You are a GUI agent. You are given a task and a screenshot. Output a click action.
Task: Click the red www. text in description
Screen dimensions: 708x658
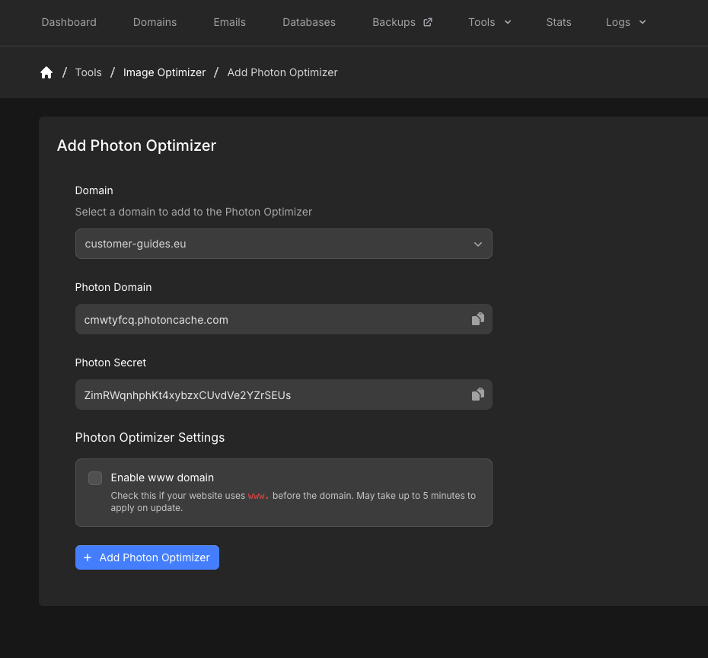click(x=258, y=496)
